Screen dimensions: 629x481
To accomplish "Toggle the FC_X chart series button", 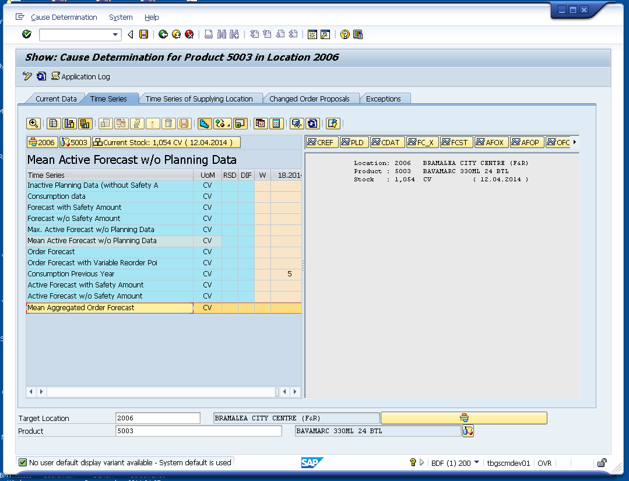I will 423,142.
